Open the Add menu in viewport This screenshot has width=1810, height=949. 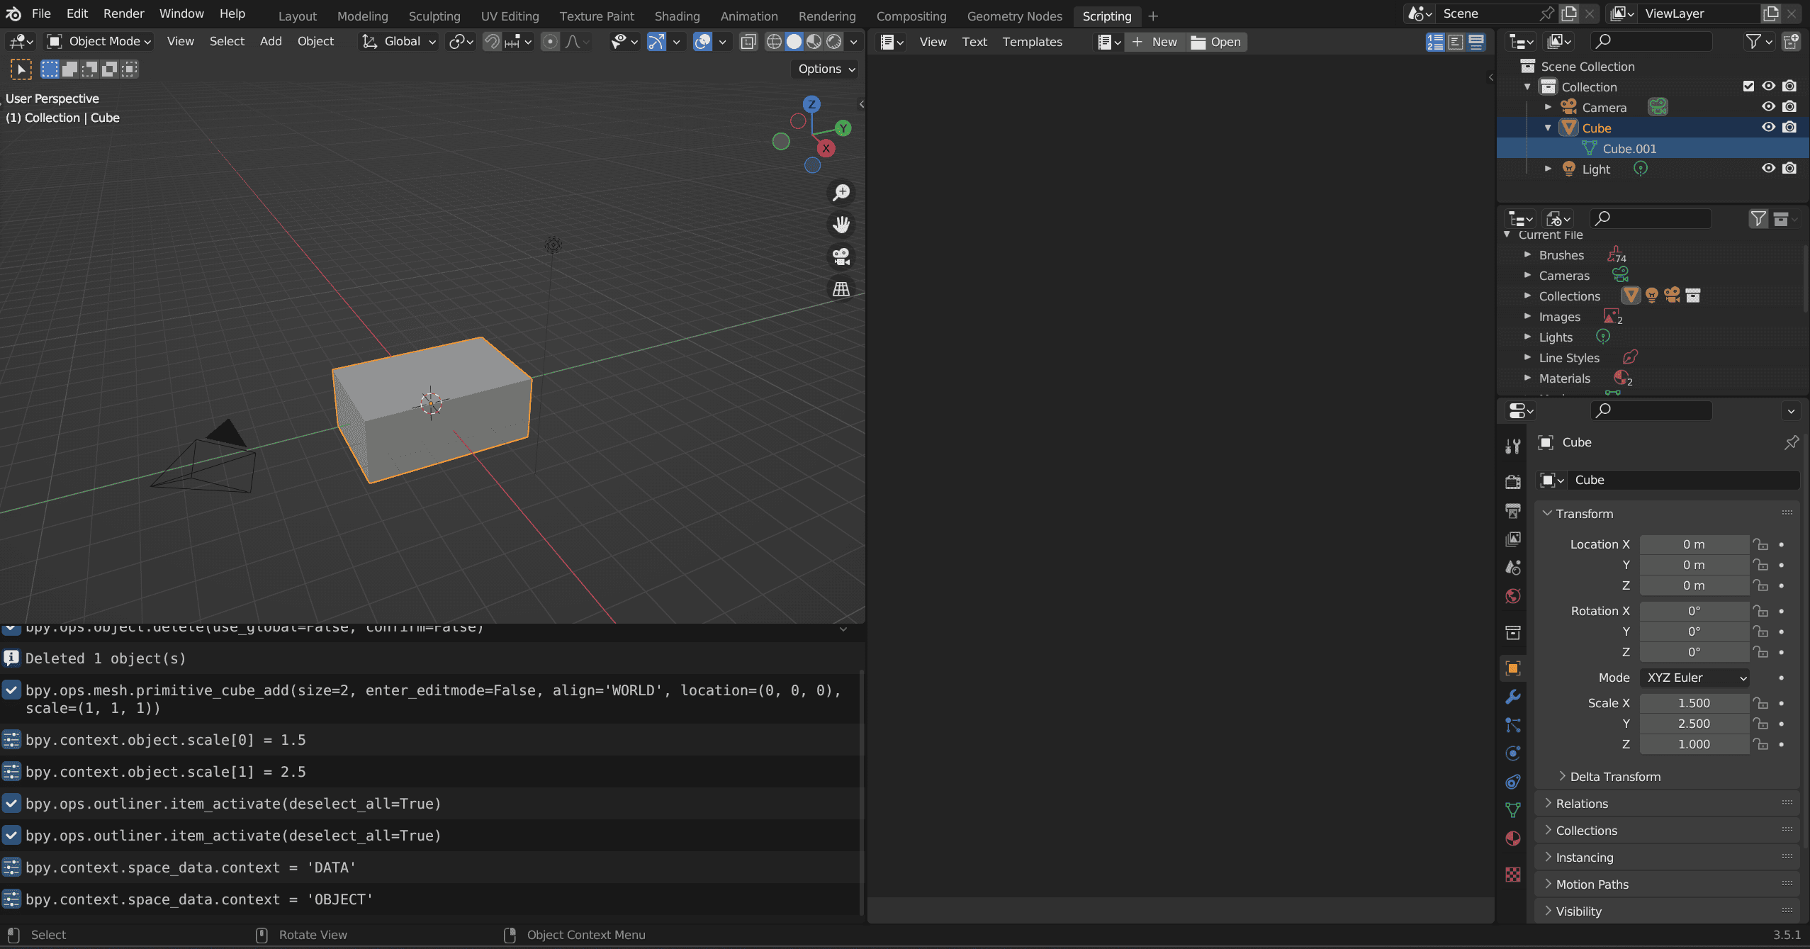click(270, 42)
